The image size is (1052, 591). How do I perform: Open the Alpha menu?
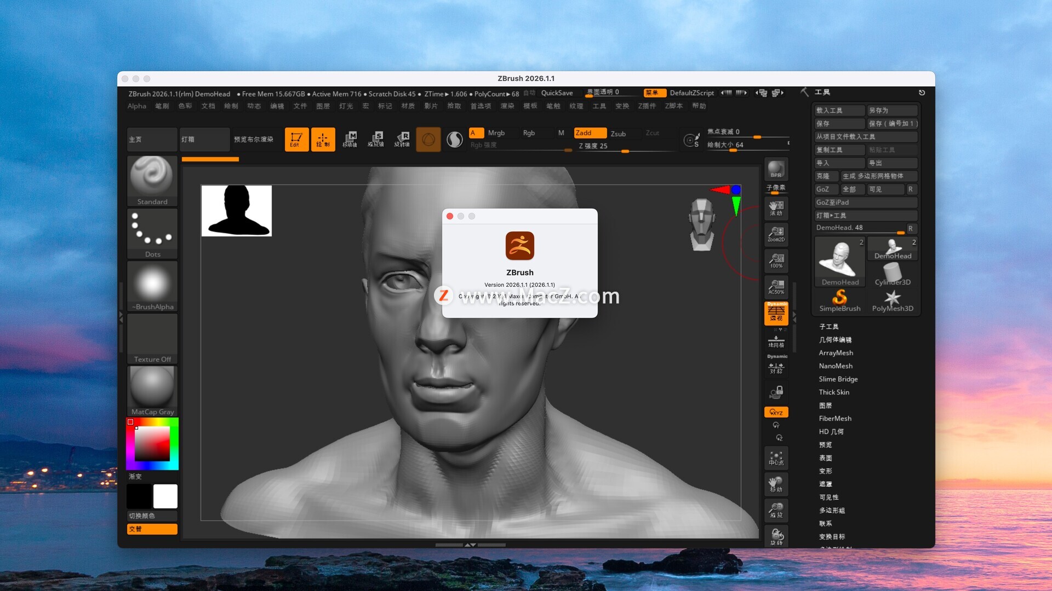coord(136,106)
